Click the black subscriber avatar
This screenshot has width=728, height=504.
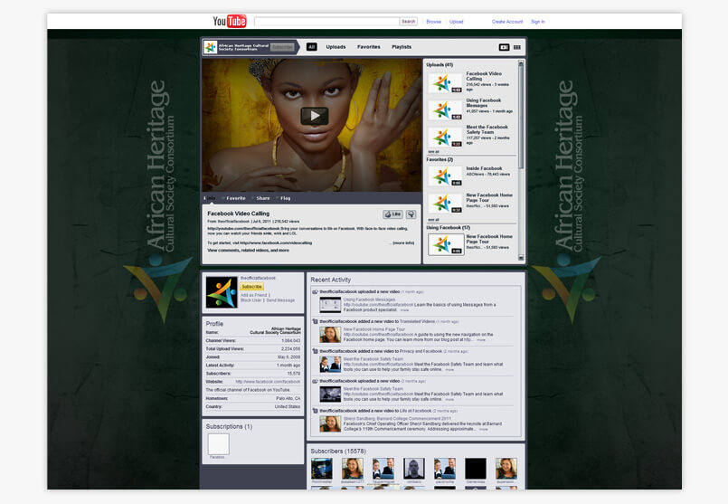(x=476, y=468)
